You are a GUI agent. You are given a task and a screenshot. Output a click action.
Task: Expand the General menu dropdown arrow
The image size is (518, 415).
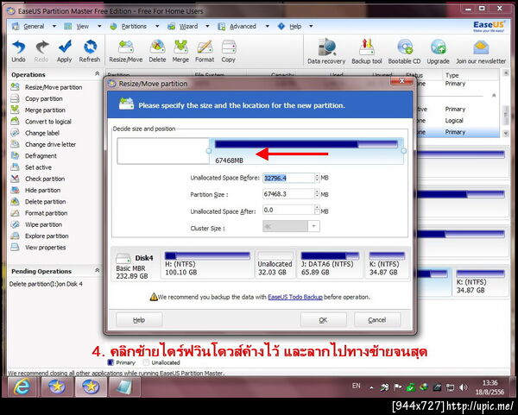(x=54, y=27)
